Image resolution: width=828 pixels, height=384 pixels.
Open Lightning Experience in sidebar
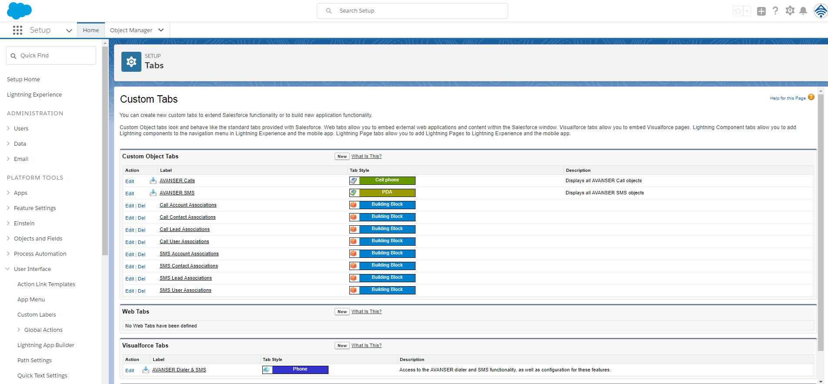click(x=34, y=94)
